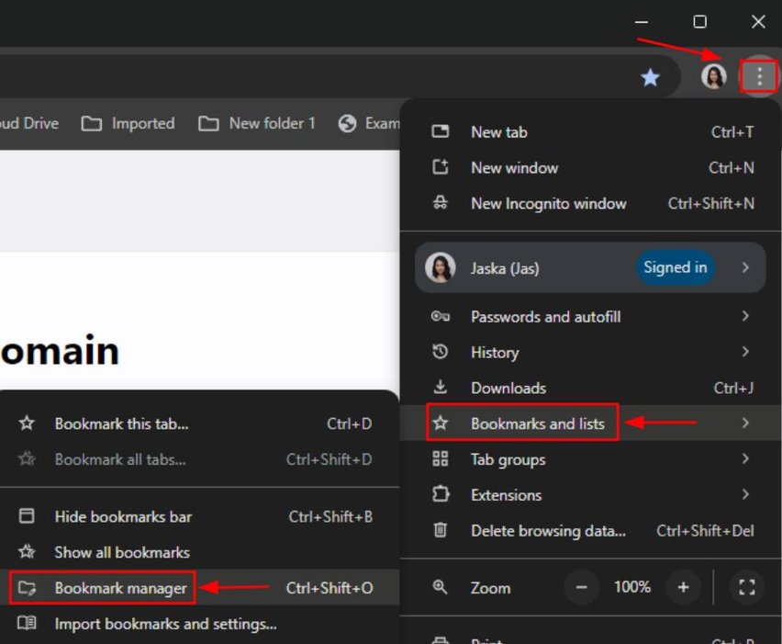Click the New window icon in menu

(x=440, y=166)
